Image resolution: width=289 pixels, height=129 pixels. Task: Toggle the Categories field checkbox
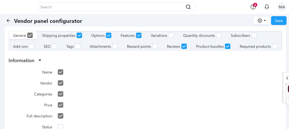coord(61,94)
